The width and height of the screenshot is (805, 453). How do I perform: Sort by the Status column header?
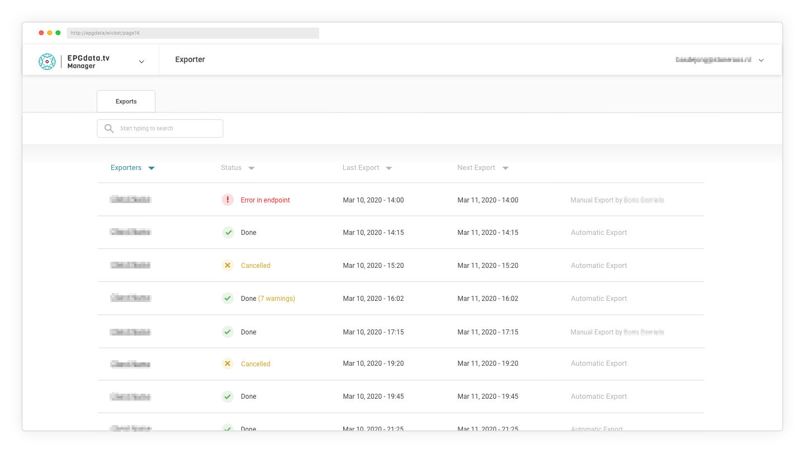(231, 168)
